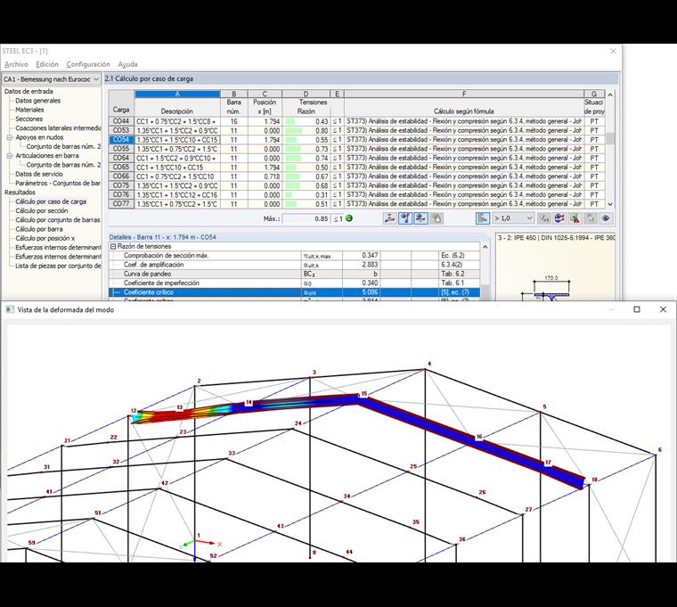Close the STEEL EC3 window

(613, 51)
